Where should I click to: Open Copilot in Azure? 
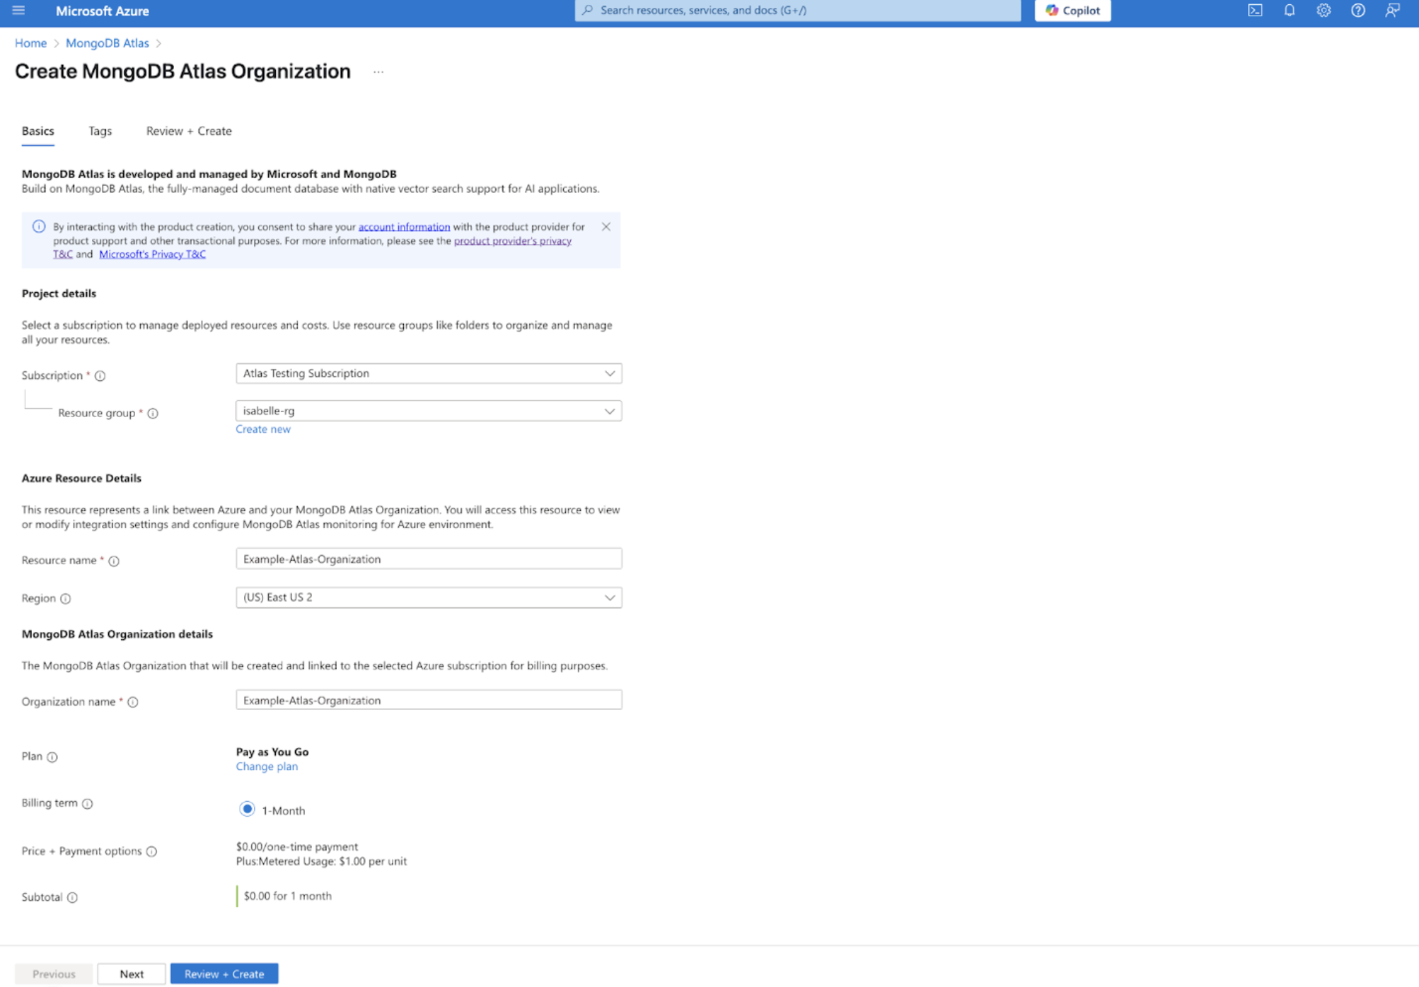click(1072, 11)
